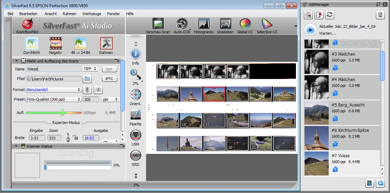
Task: Click the Pfad input field
Action: coord(54,79)
